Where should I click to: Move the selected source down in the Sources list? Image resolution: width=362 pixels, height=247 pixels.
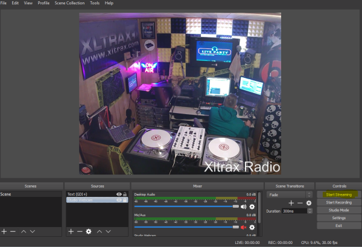(108, 231)
